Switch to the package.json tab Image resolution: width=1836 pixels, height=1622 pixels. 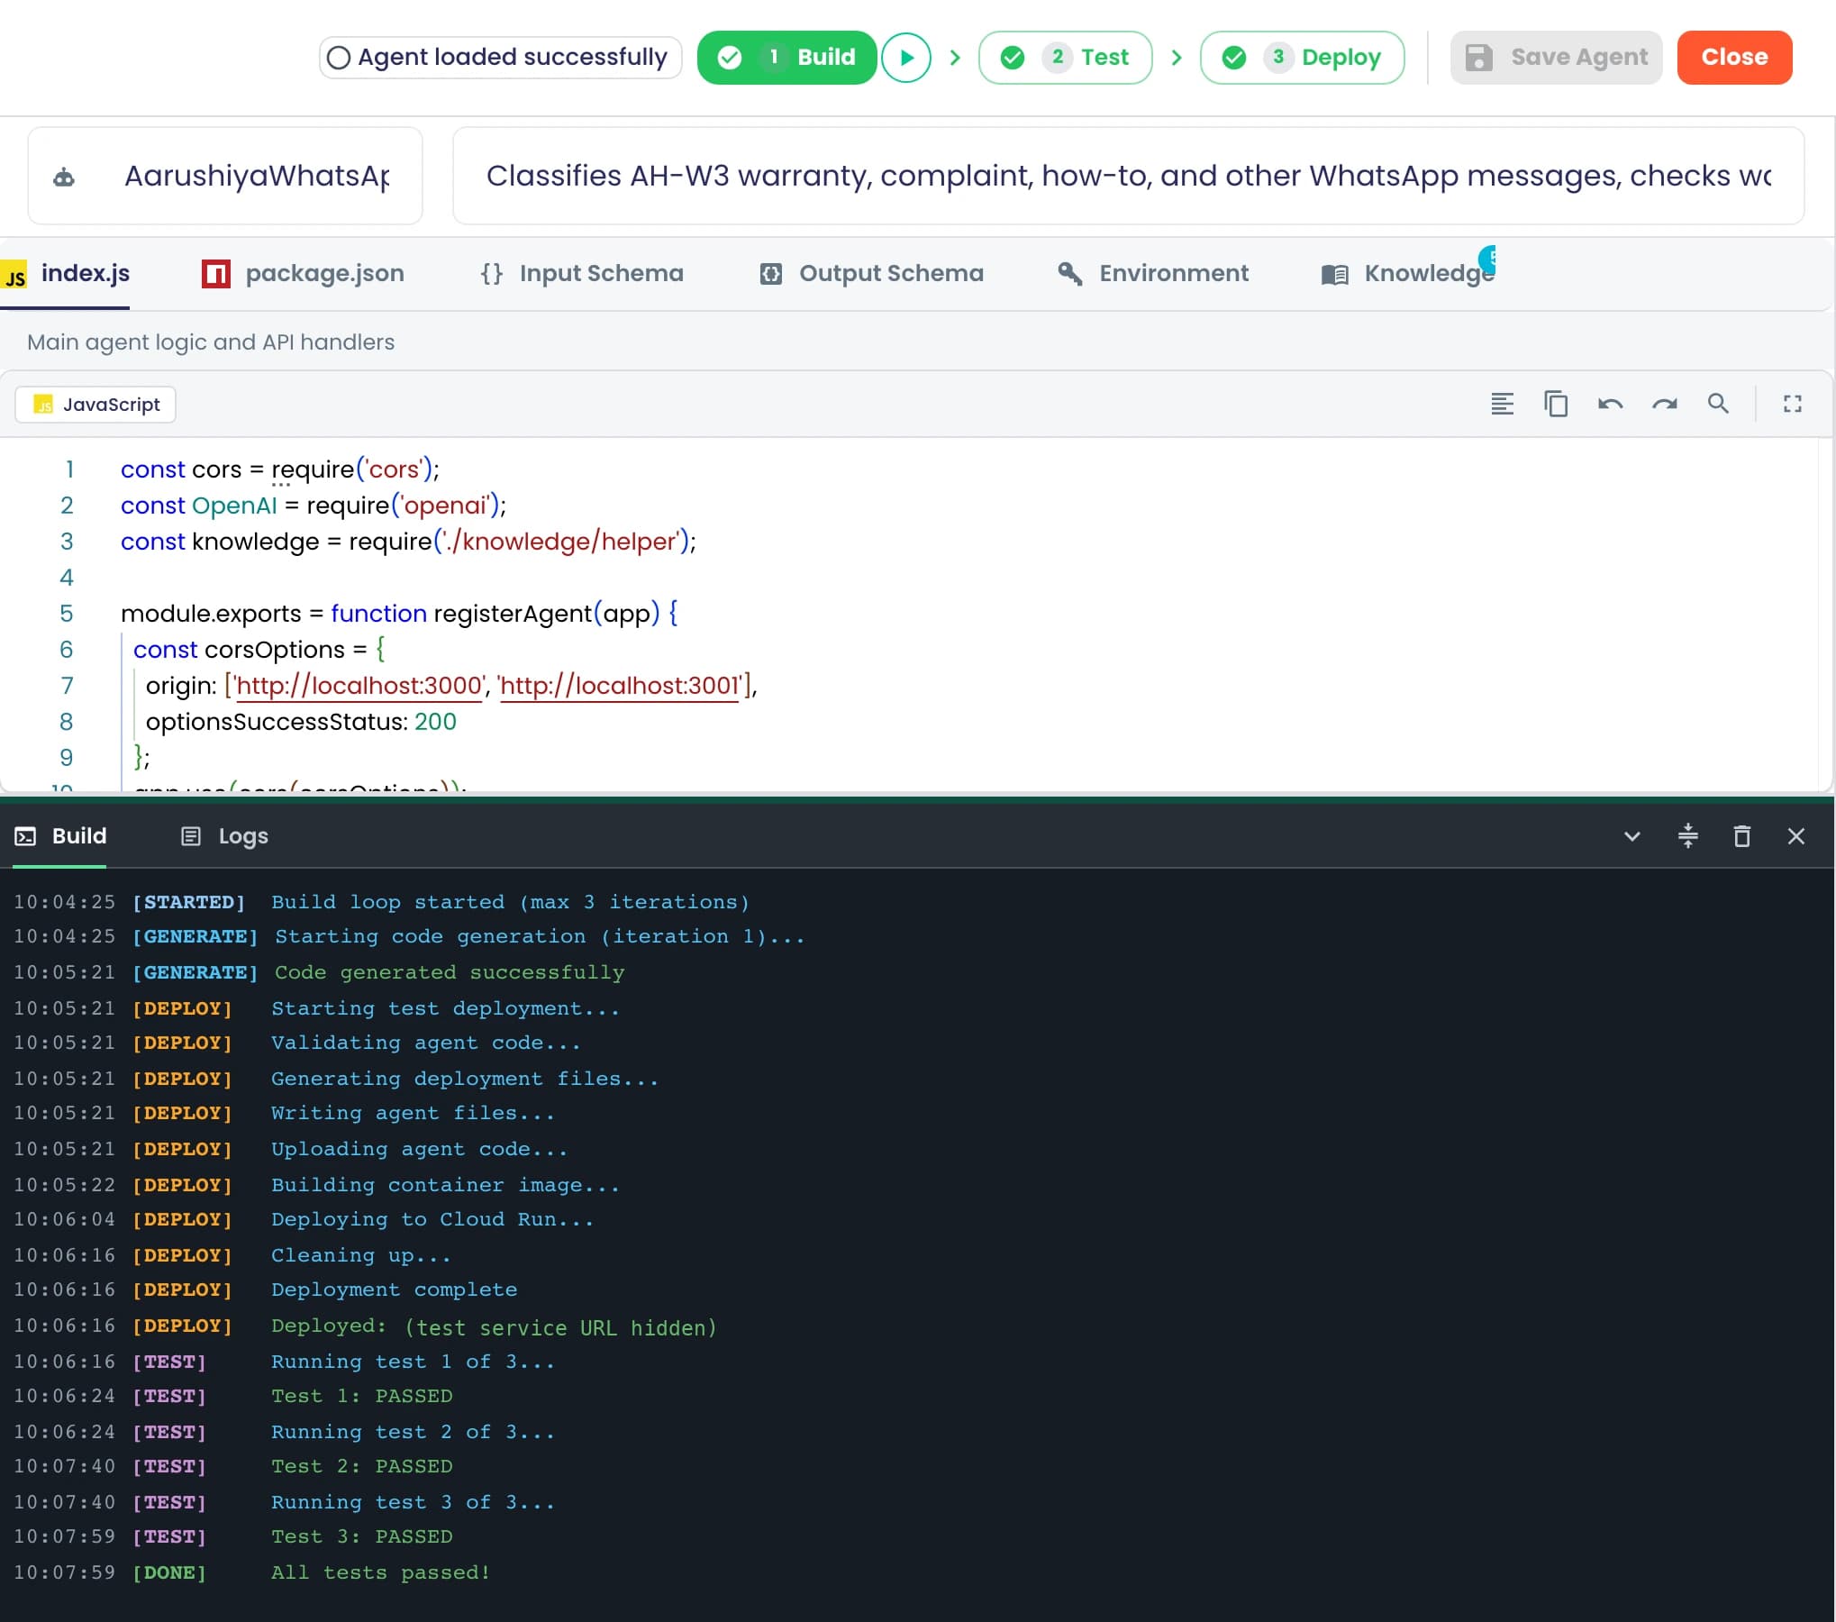coord(304,273)
